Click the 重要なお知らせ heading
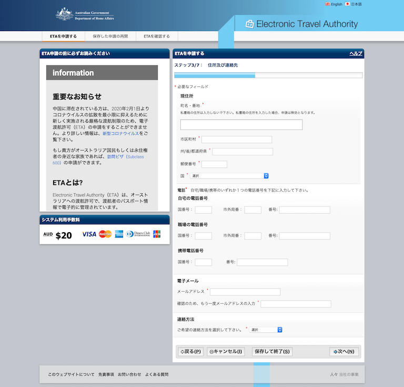Screen dimensions: 404x387 tap(77, 97)
